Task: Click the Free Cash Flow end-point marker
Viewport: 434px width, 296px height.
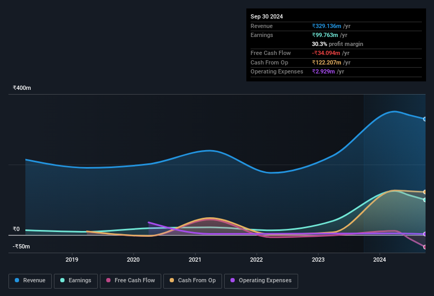Action: pos(425,247)
